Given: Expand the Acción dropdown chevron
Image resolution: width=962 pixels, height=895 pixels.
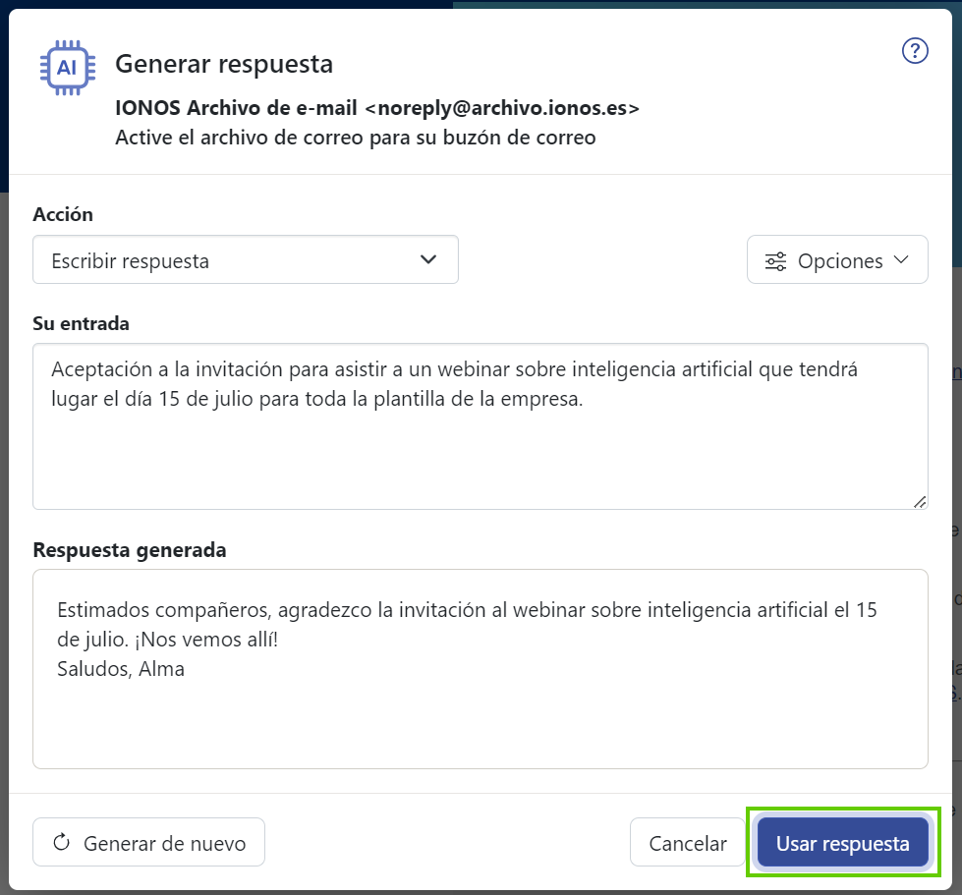Looking at the screenshot, I should pos(428,259).
